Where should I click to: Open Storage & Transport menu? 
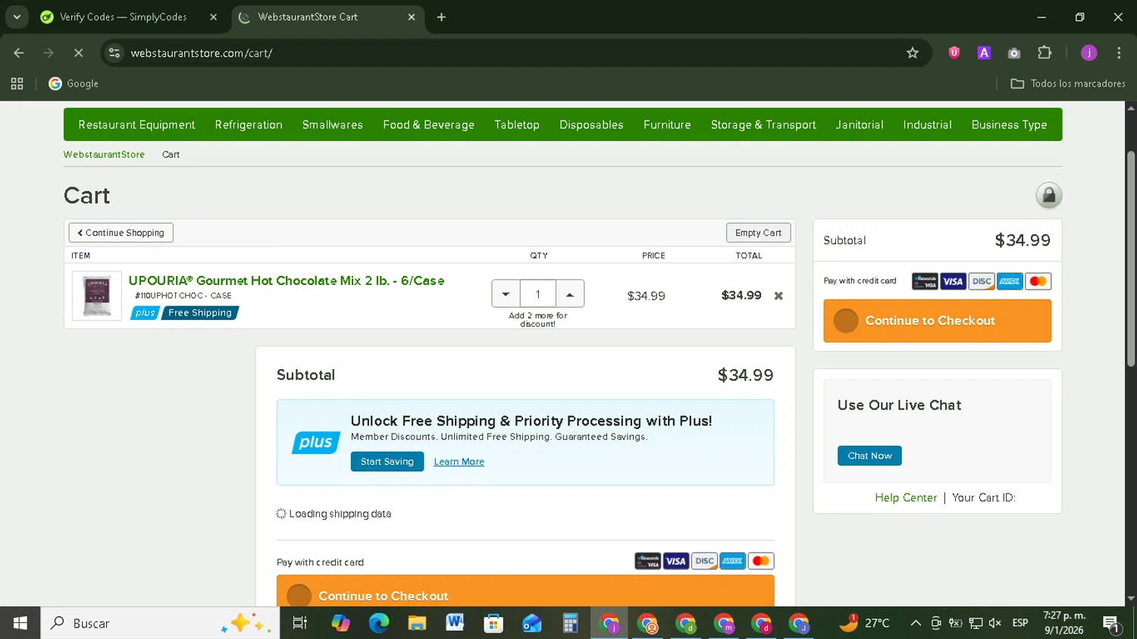pos(763,124)
